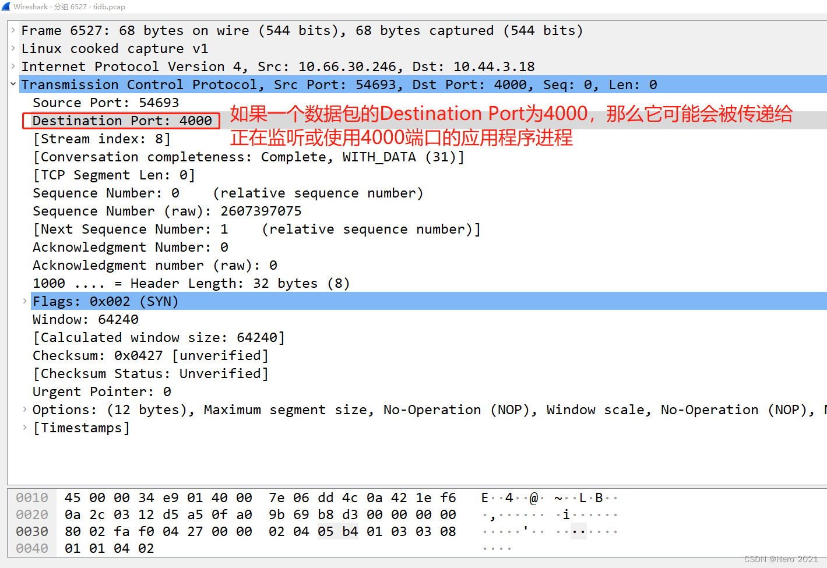Expand Internet Protocol Version 4 row
The image size is (827, 568).
13,66
